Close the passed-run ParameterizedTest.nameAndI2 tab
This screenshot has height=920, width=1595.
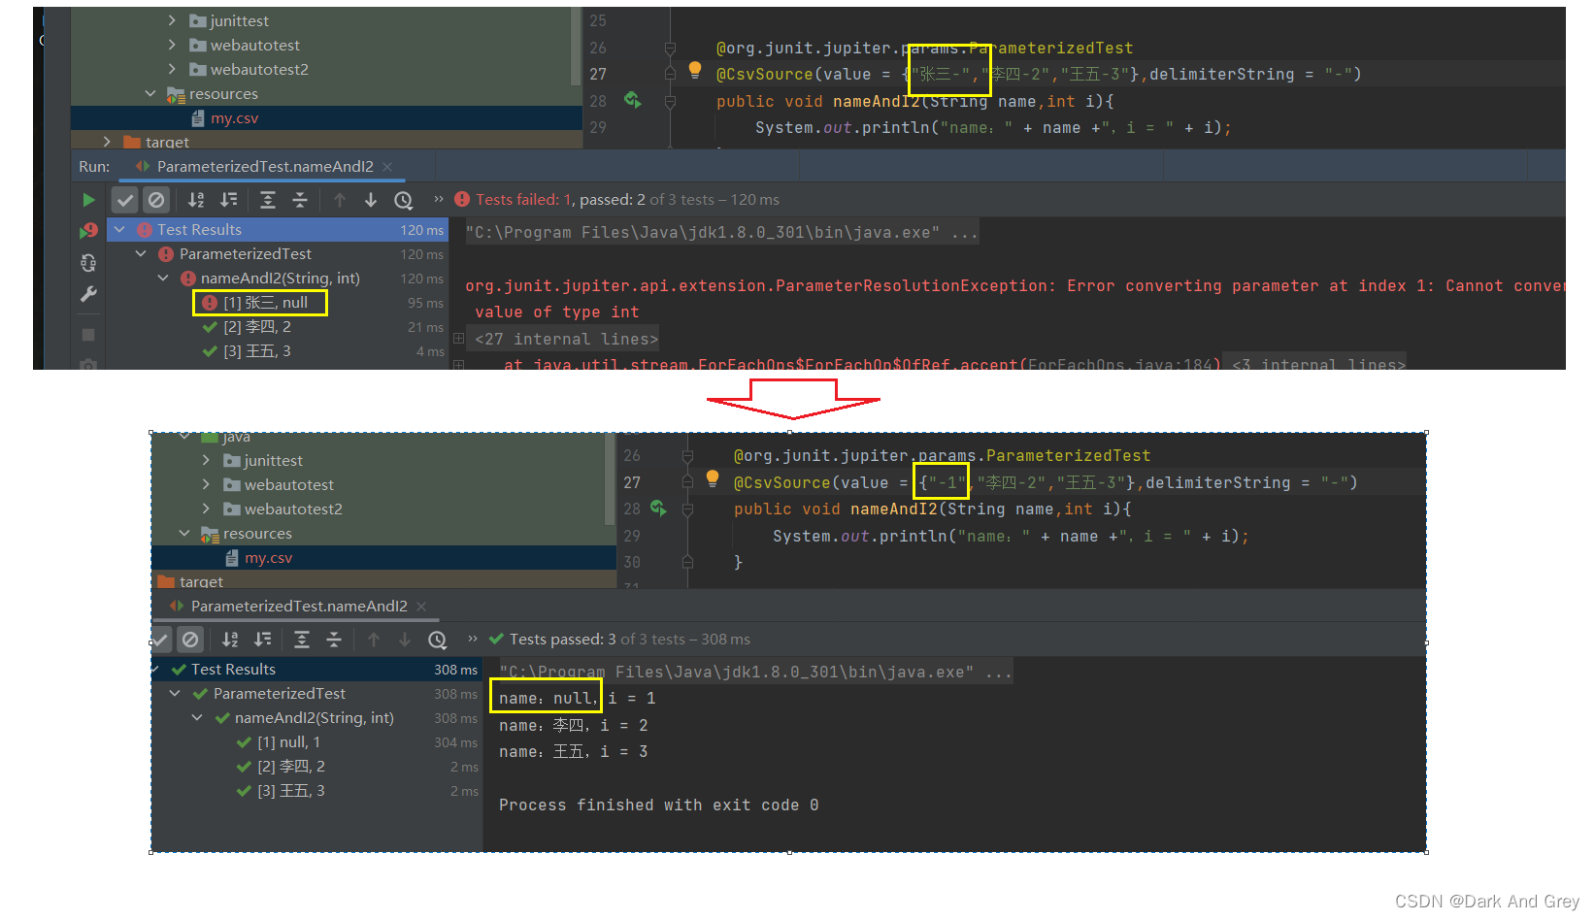point(421,607)
